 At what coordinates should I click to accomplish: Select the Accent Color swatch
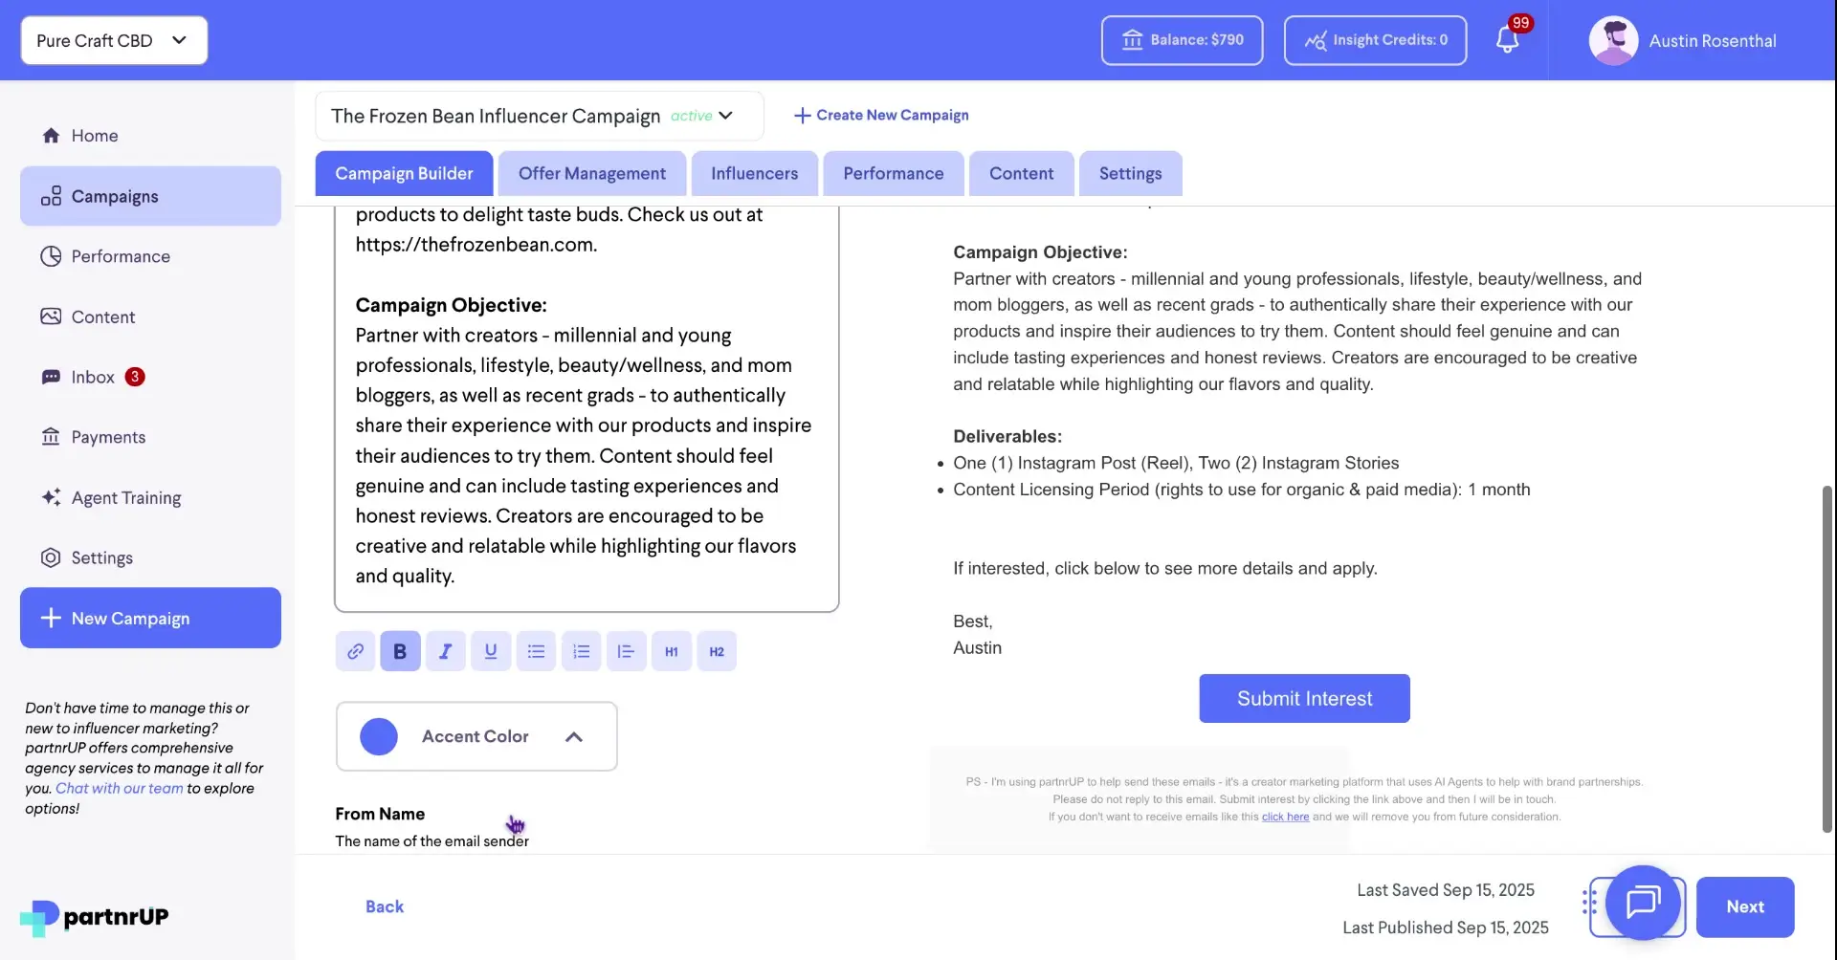[378, 736]
